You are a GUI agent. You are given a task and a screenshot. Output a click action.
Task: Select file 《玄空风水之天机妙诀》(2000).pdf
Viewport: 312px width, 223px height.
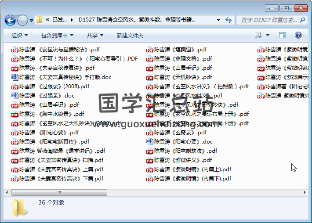66,123
